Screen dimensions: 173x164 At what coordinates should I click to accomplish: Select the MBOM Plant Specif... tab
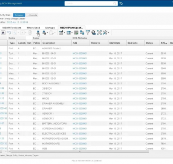click(x=71, y=28)
